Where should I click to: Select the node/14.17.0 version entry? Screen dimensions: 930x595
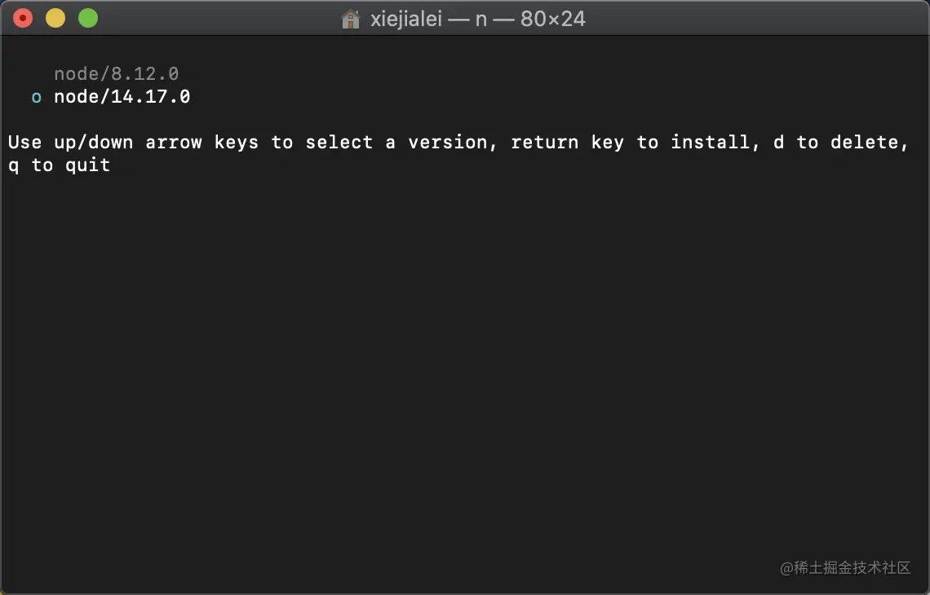click(x=122, y=97)
